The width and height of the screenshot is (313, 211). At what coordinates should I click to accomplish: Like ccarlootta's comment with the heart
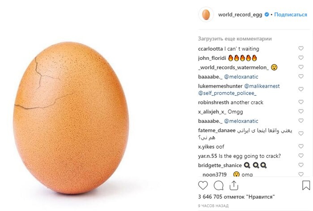pos(301,48)
